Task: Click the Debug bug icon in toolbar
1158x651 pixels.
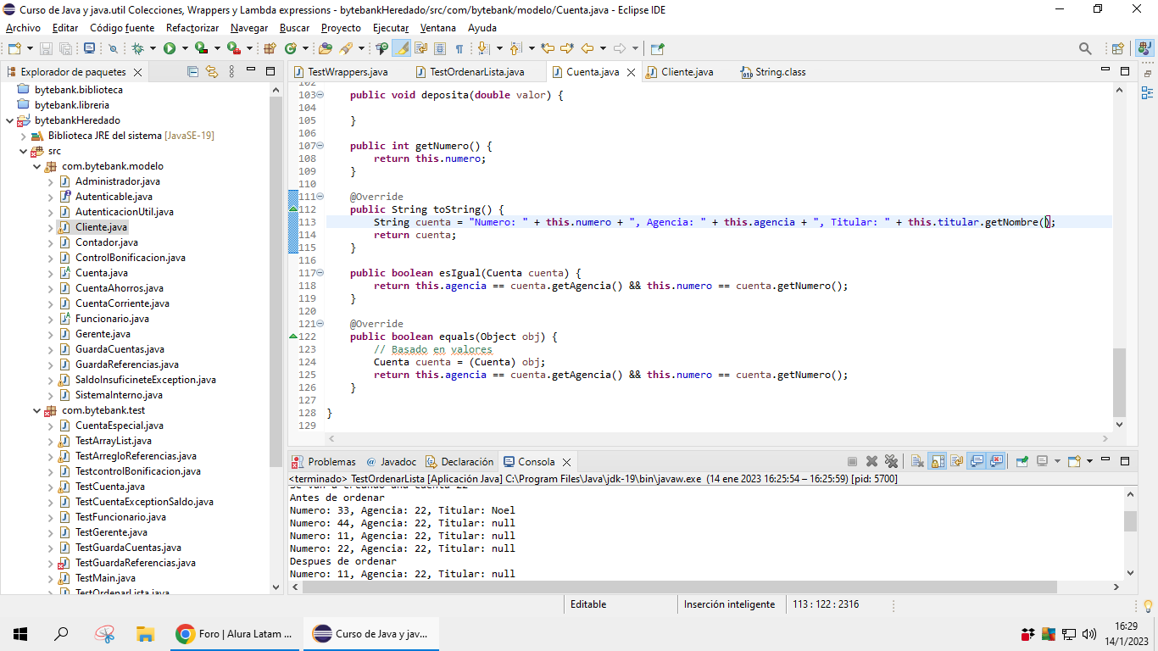Action: (x=137, y=48)
